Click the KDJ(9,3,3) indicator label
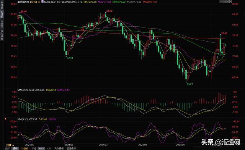Screen dimensions: 245x150 [23, 119]
